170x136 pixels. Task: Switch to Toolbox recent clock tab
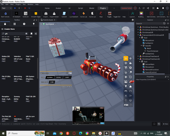click(24, 24)
